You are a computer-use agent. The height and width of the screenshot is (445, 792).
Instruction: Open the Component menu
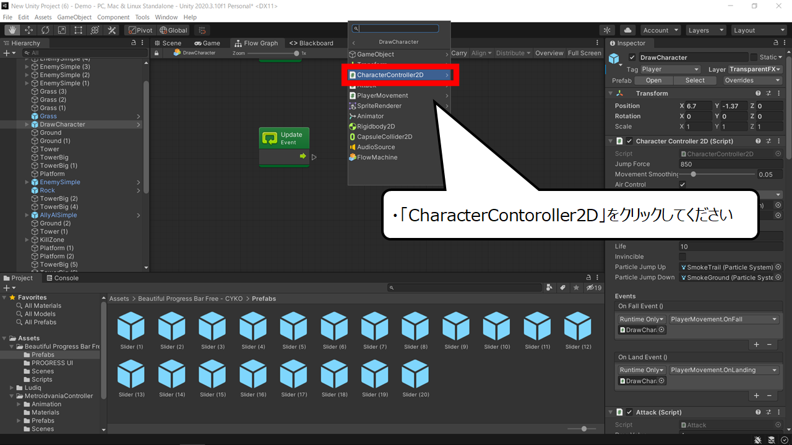113,17
